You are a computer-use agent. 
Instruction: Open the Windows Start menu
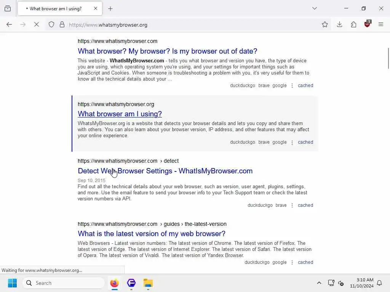point(12,283)
